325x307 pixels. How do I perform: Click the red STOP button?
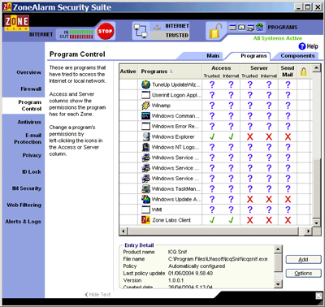(105, 31)
